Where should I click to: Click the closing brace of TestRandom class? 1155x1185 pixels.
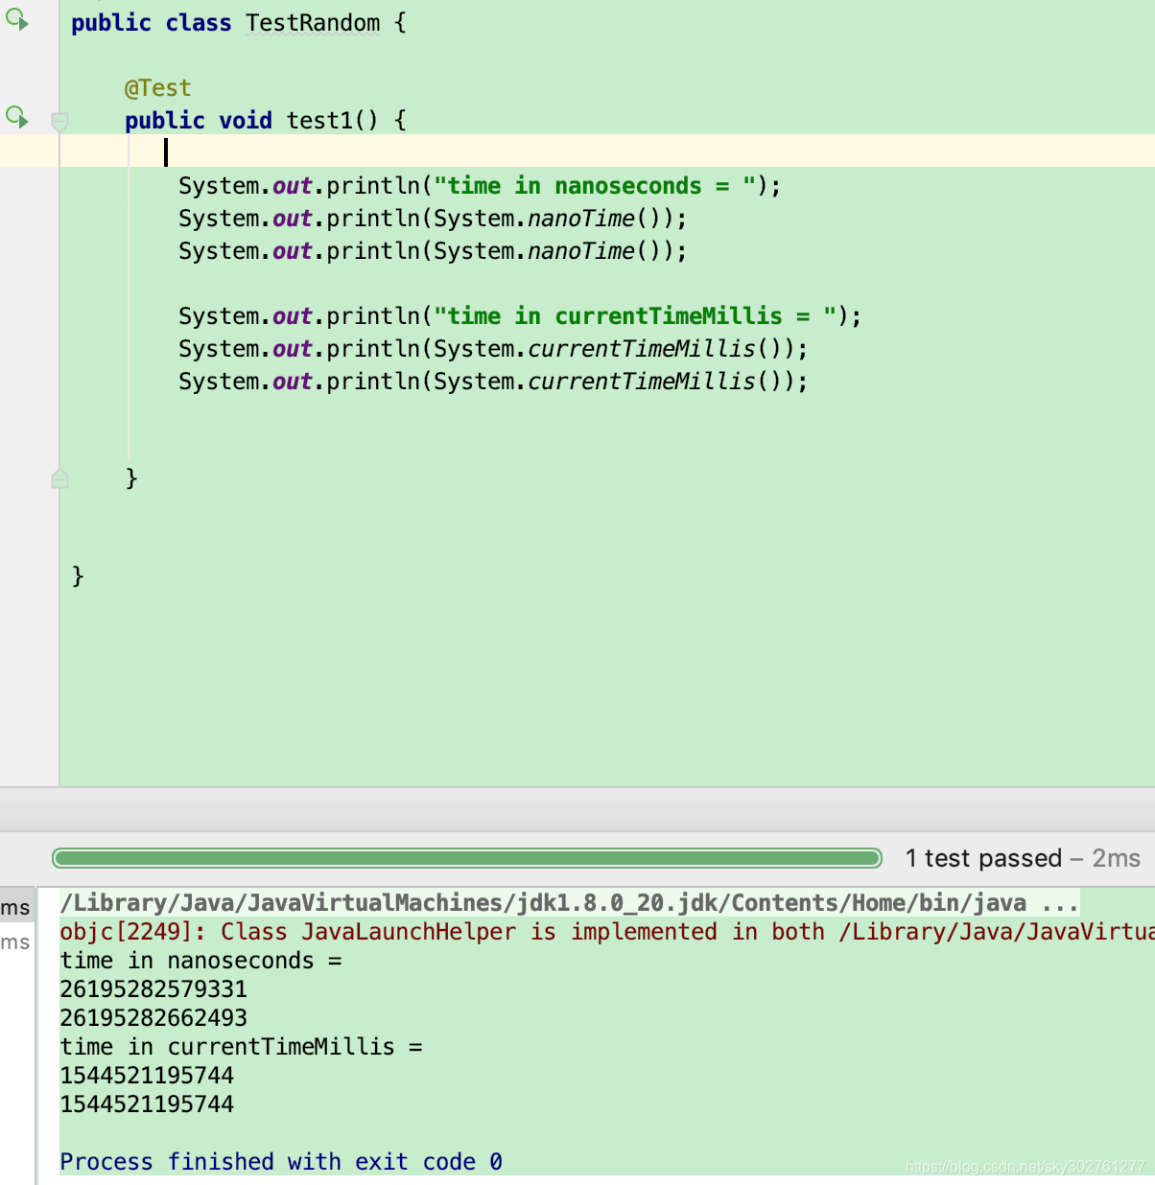(78, 576)
